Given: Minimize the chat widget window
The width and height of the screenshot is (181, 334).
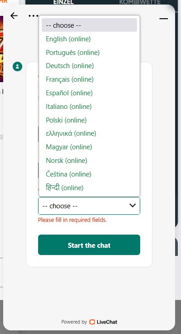Looking at the screenshot, I should pos(164,19).
